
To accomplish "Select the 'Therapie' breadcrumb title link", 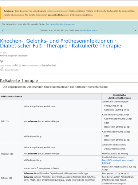I will pos(57,46).
